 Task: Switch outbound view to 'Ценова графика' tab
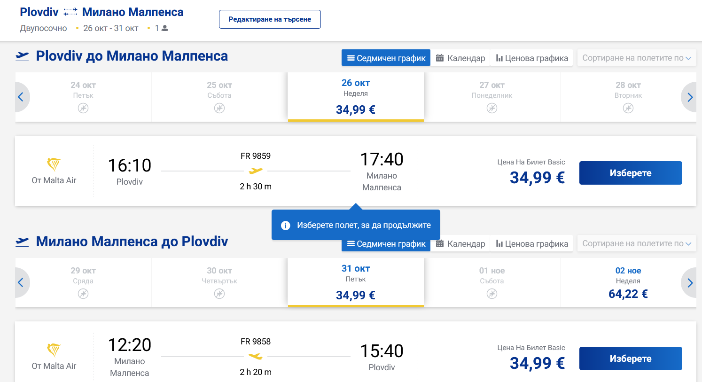point(532,58)
